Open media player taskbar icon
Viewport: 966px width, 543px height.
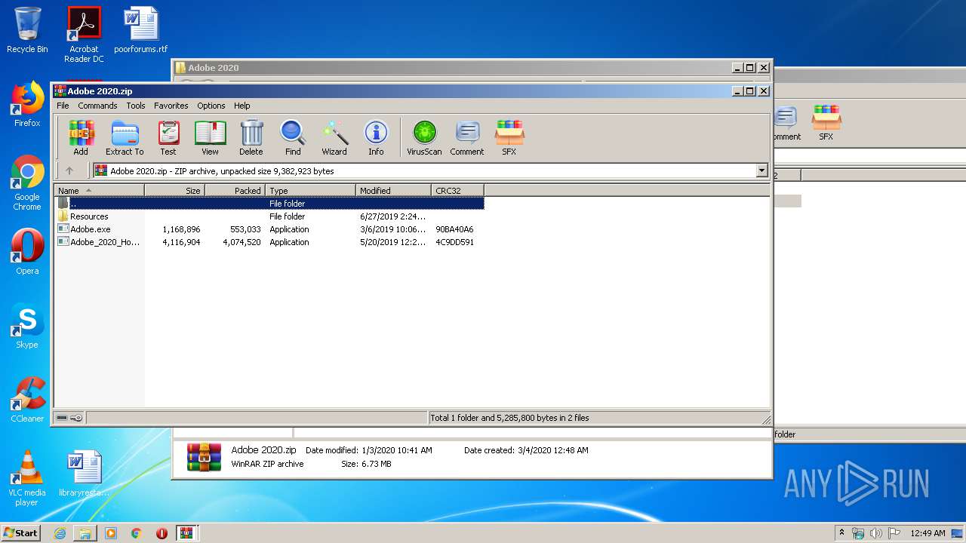[111, 533]
